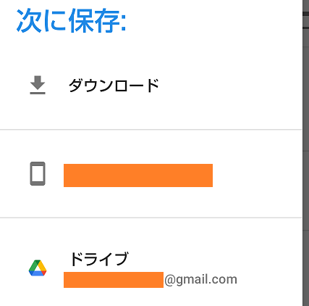
Task: Click the Google Drive triangle icon
Action: point(38,268)
